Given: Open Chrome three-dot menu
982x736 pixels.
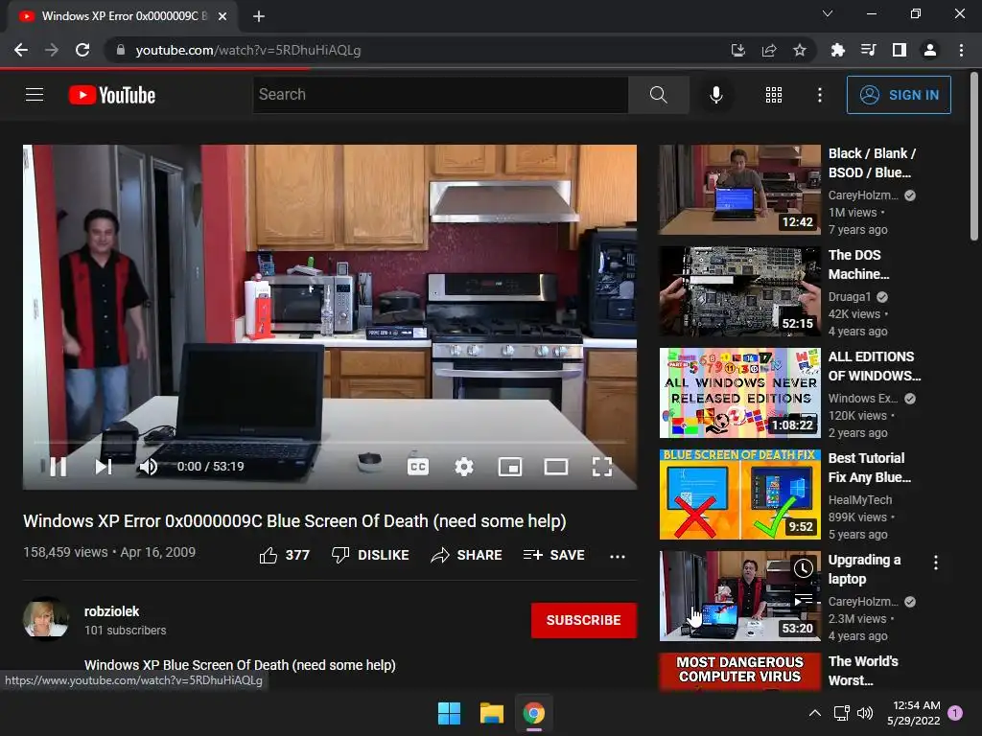Looking at the screenshot, I should [x=961, y=50].
